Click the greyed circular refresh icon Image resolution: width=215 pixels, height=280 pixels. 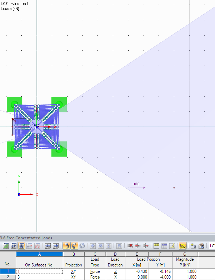(82, 246)
